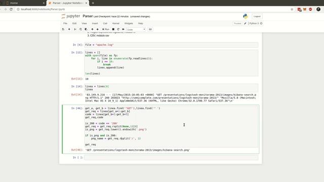Screen dimensions: 324x182
Task: Click the cell with lines.append(line)
Action: click(171, 63)
